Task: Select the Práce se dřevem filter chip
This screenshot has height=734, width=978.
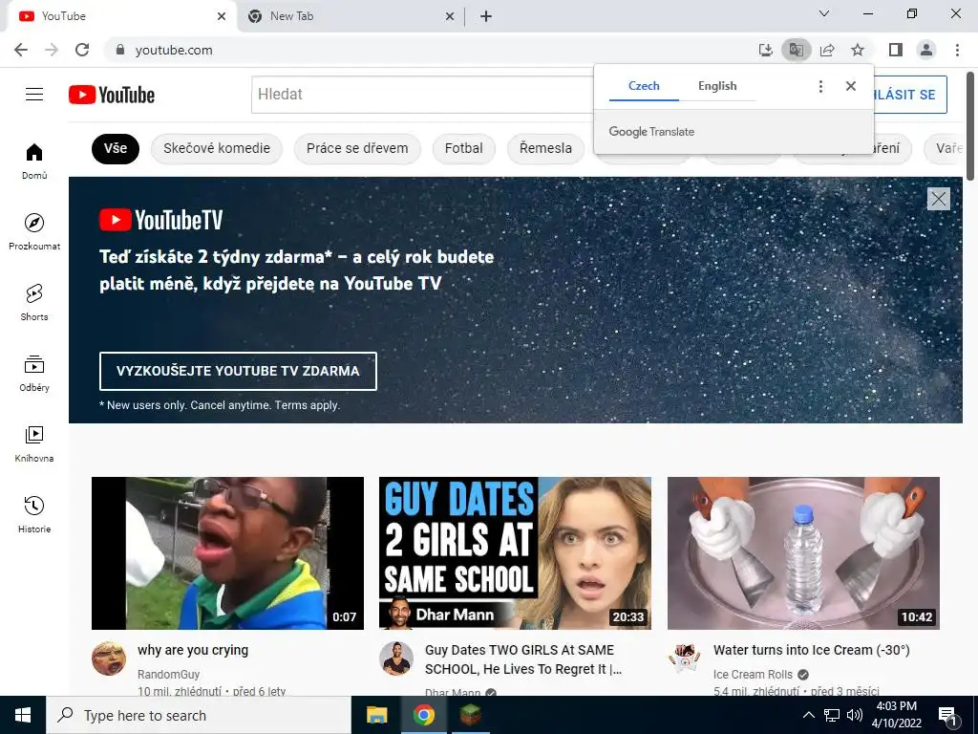Action: click(x=357, y=148)
